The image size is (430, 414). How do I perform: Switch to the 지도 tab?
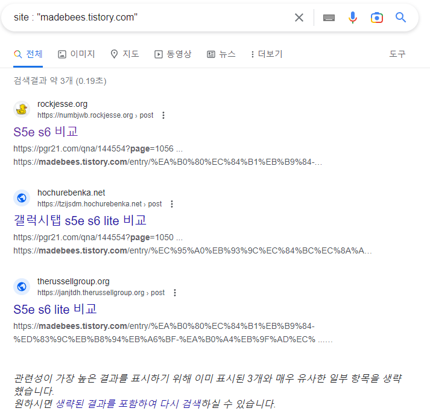[125, 54]
